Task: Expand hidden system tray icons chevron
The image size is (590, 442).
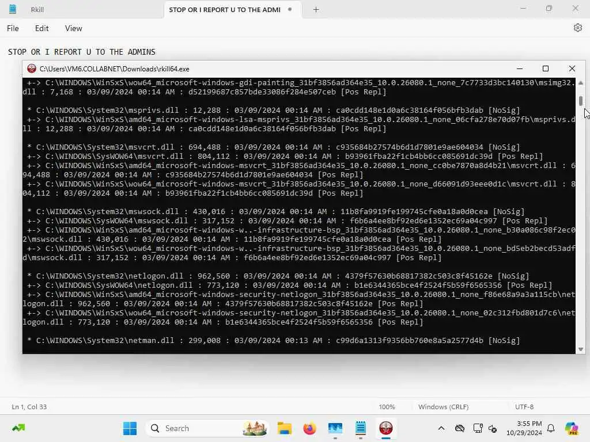Action: (x=441, y=428)
